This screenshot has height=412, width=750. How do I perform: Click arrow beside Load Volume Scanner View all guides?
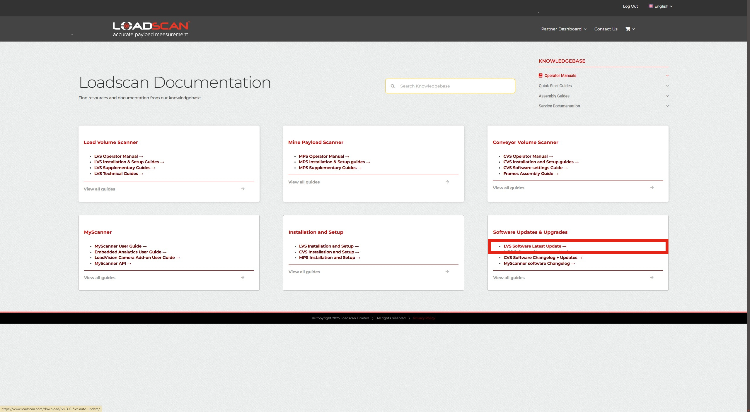pyautogui.click(x=243, y=189)
